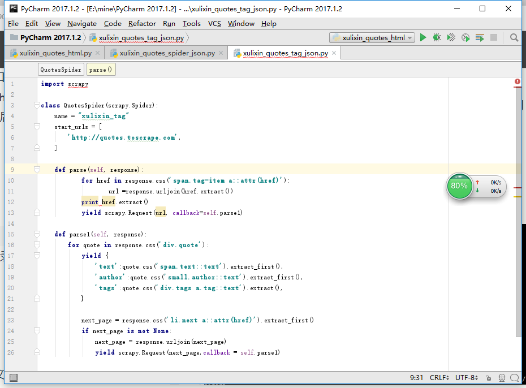Viewport: 526px width, 388px height.
Task: Collapse the start_urls list fold on line 5
Action: [37, 127]
